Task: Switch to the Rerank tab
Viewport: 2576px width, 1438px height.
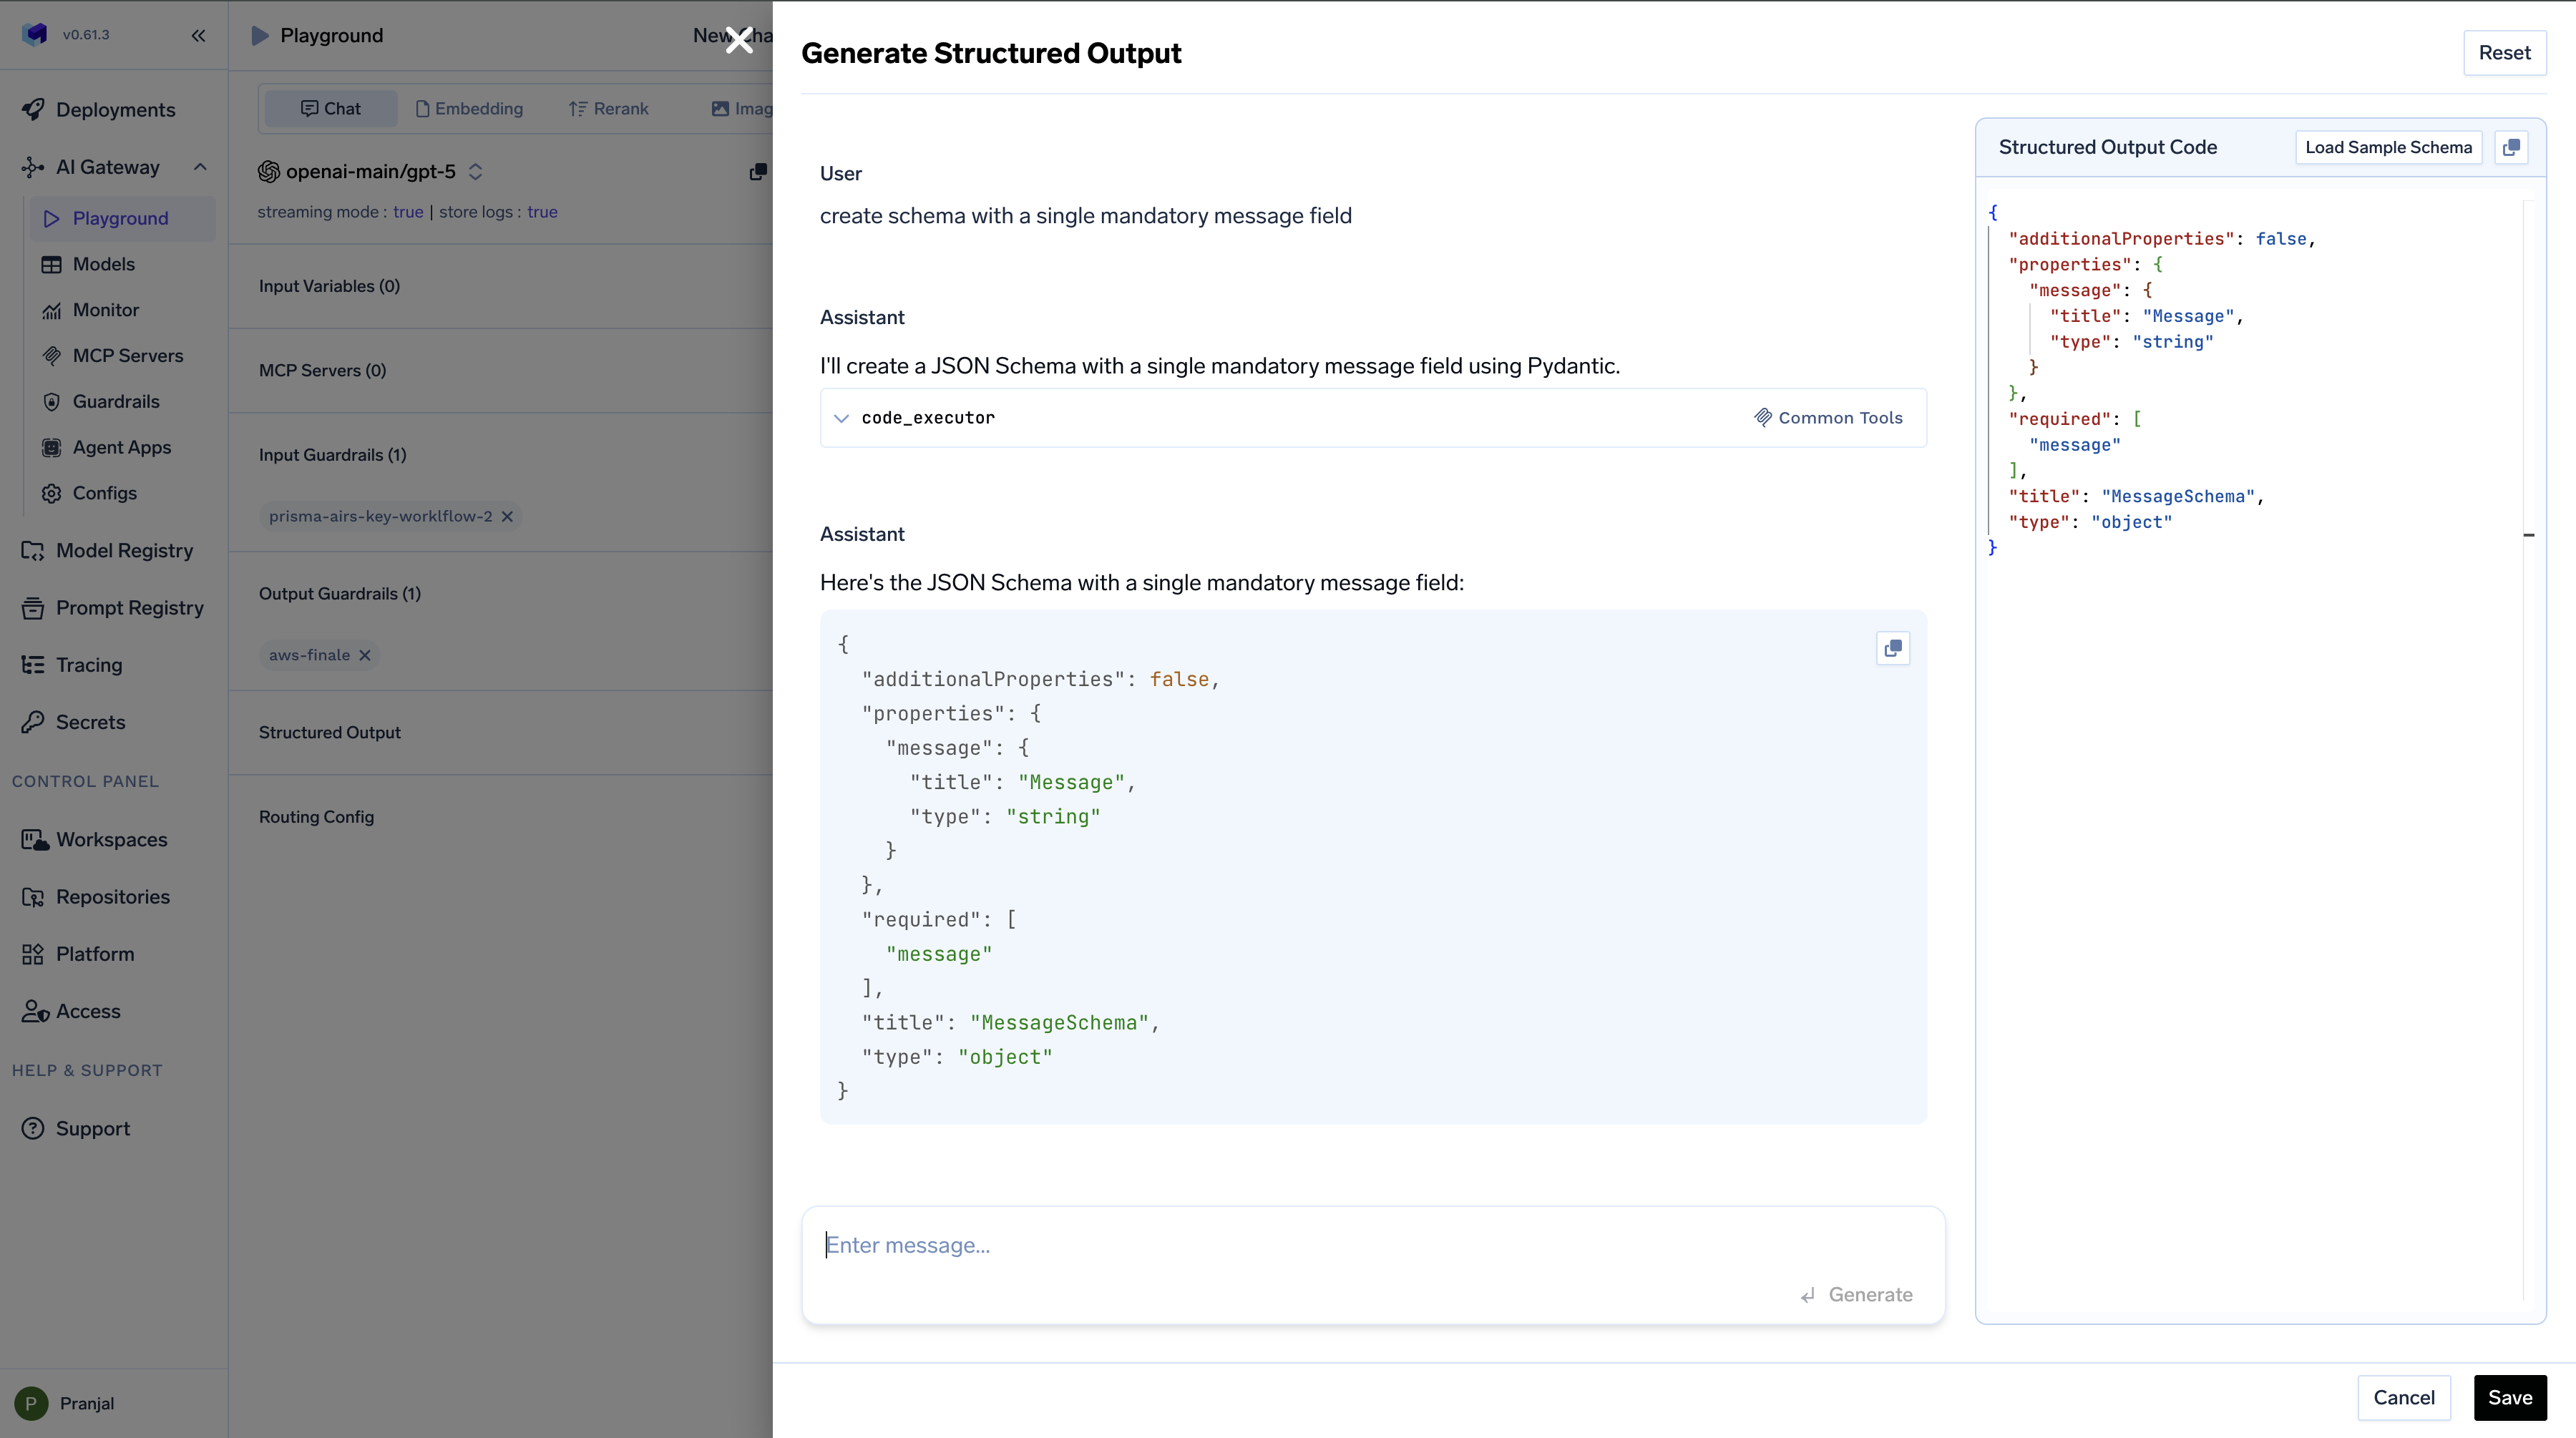Action: (x=608, y=108)
